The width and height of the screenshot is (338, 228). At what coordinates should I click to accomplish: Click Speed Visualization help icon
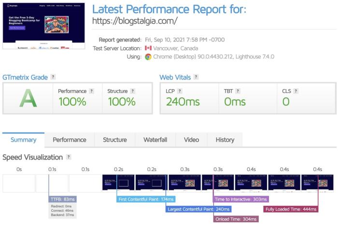(x=69, y=157)
